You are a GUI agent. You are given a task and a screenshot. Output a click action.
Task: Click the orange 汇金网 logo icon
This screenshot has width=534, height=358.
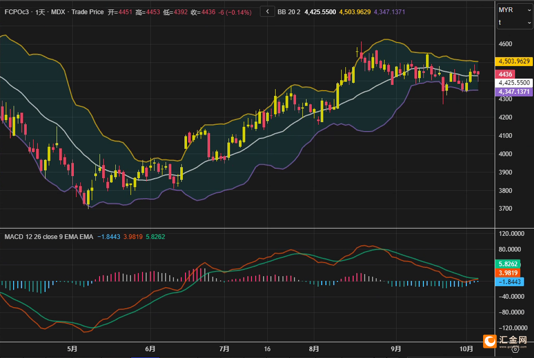(x=490, y=341)
